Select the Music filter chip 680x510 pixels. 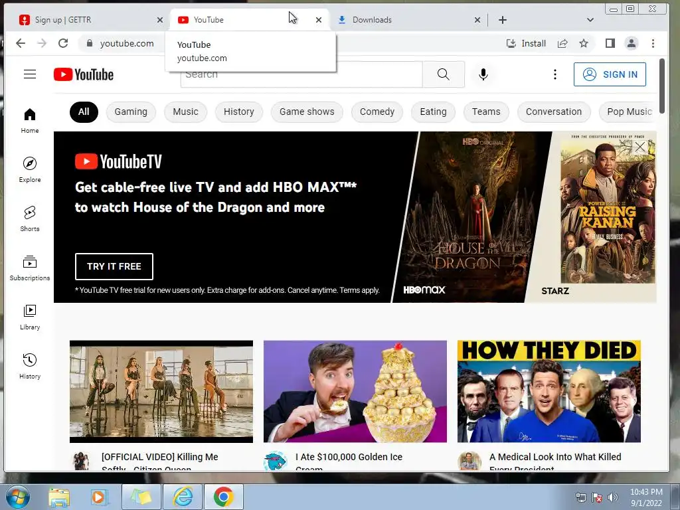186,112
